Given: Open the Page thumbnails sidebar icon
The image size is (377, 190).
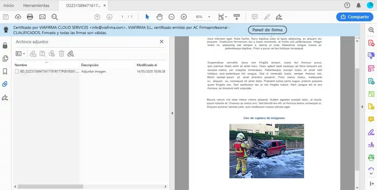Looking at the screenshot, I should point(5,58).
